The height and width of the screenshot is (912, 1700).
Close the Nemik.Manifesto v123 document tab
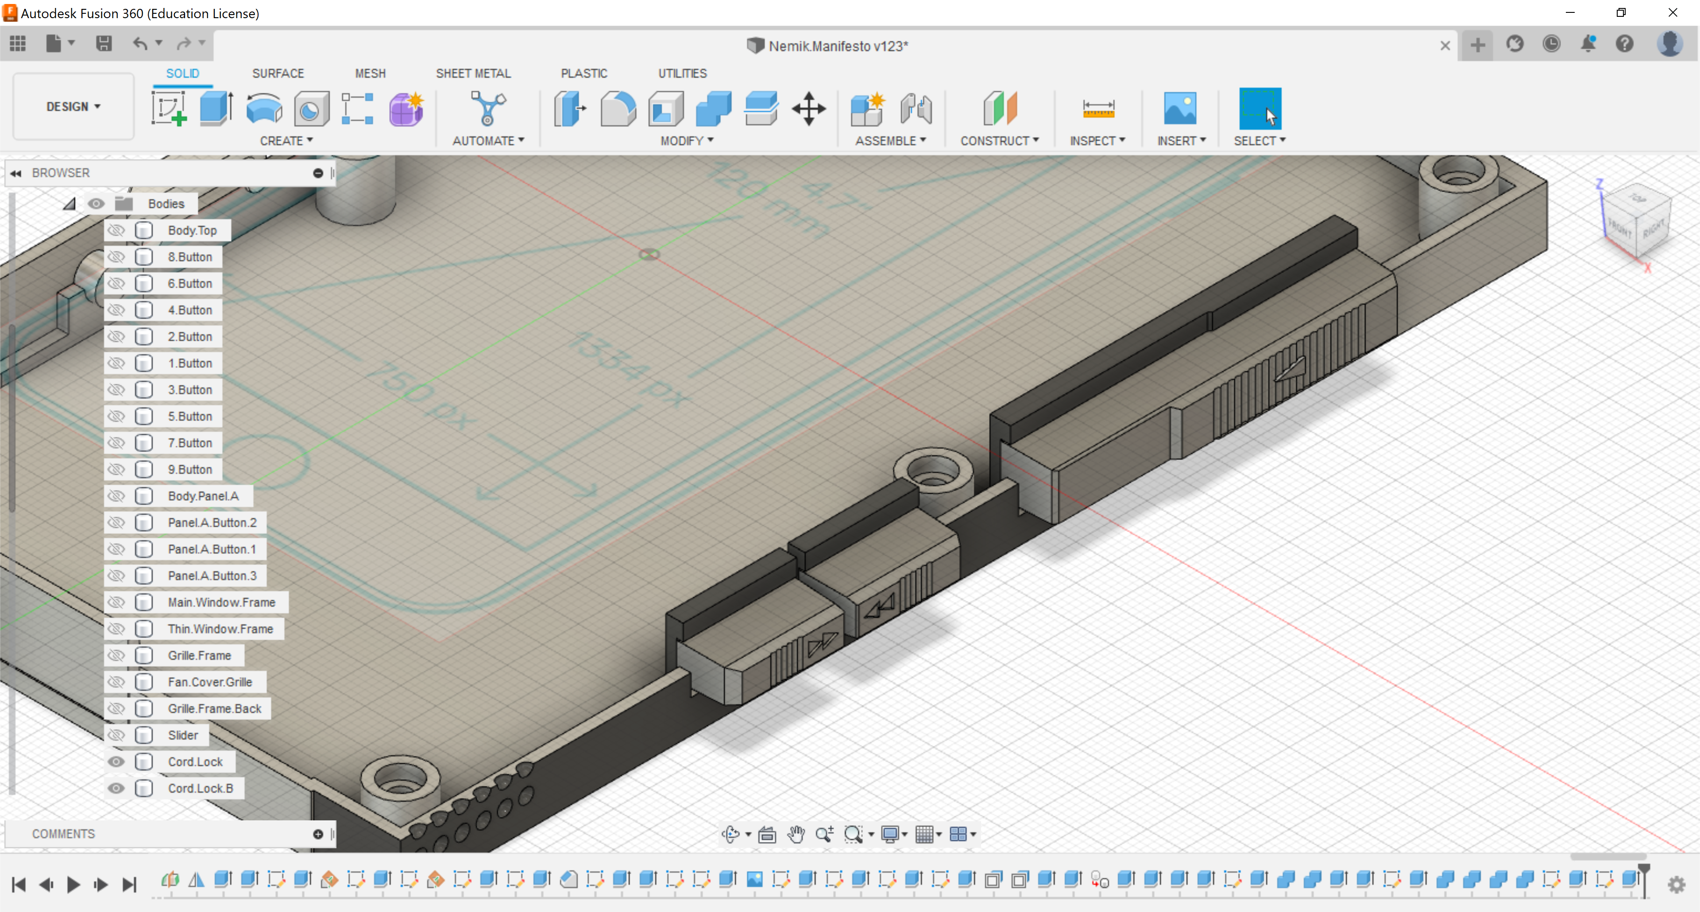pos(1445,46)
